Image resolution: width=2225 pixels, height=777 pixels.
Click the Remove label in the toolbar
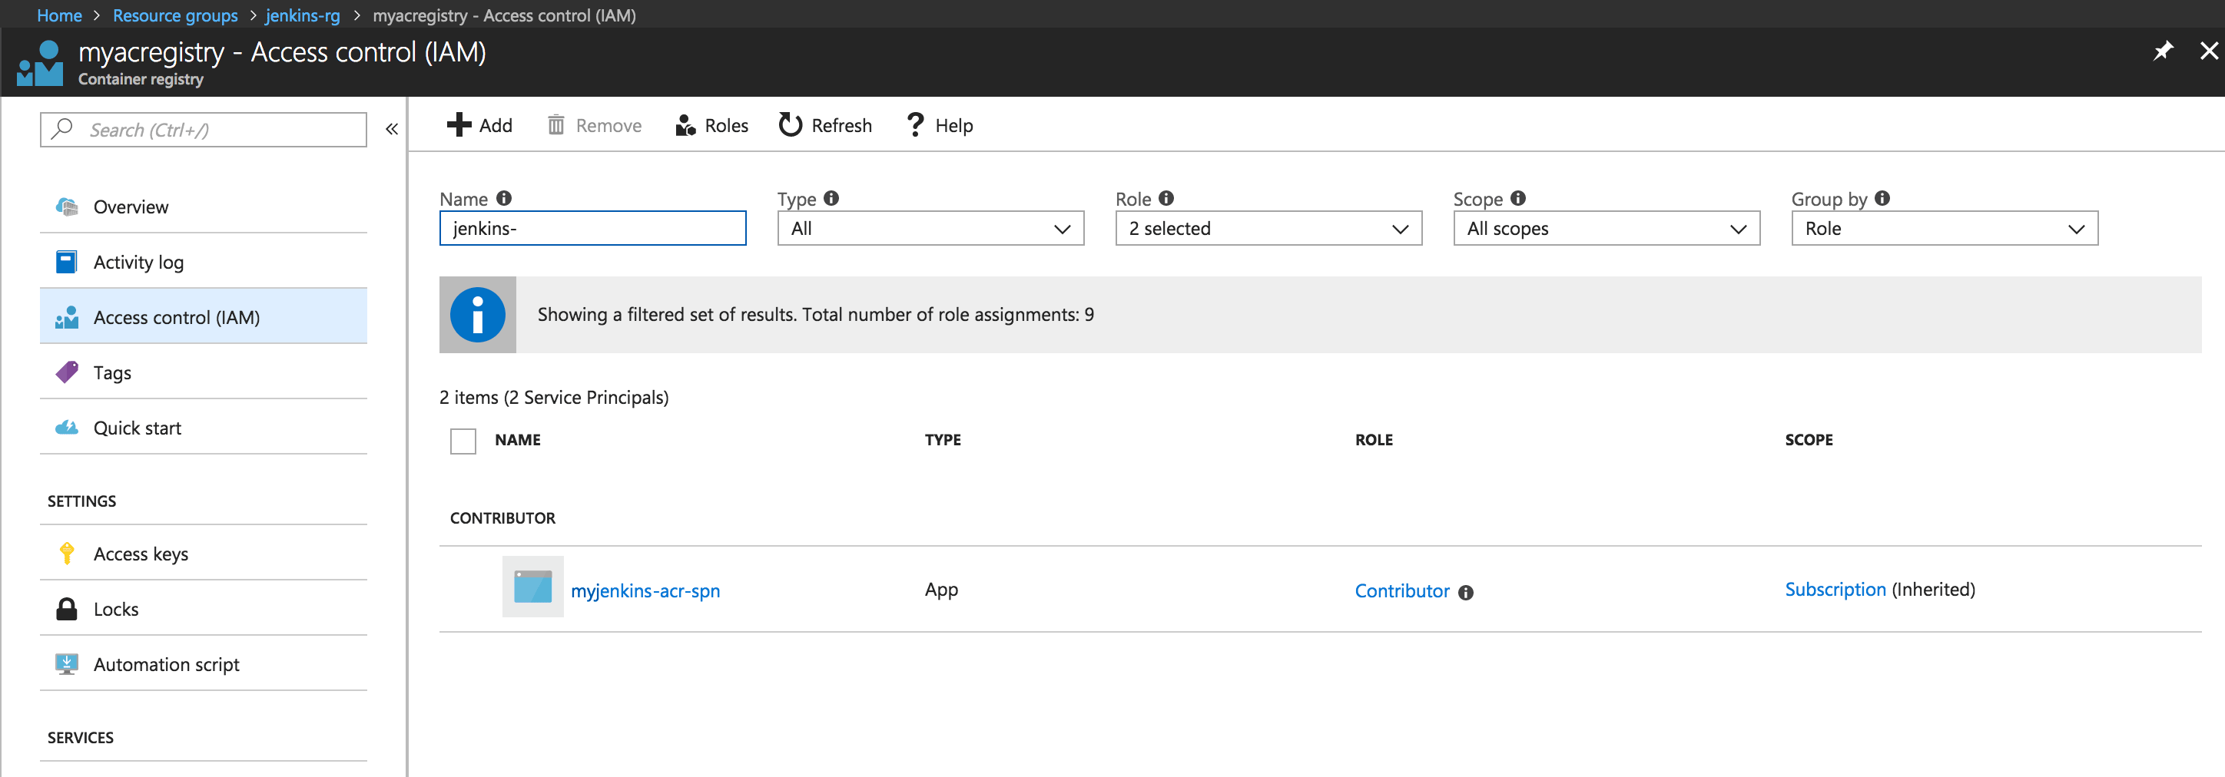[x=609, y=125]
